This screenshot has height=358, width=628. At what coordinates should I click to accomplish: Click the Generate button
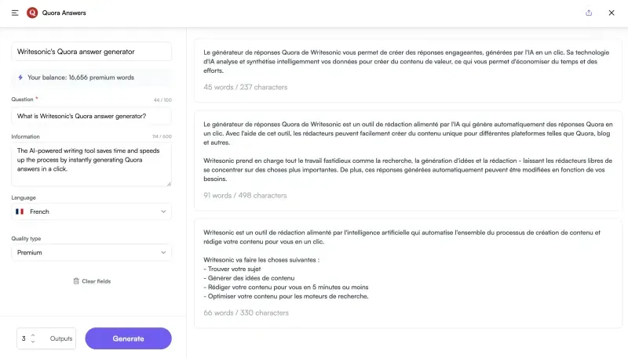[128, 338]
